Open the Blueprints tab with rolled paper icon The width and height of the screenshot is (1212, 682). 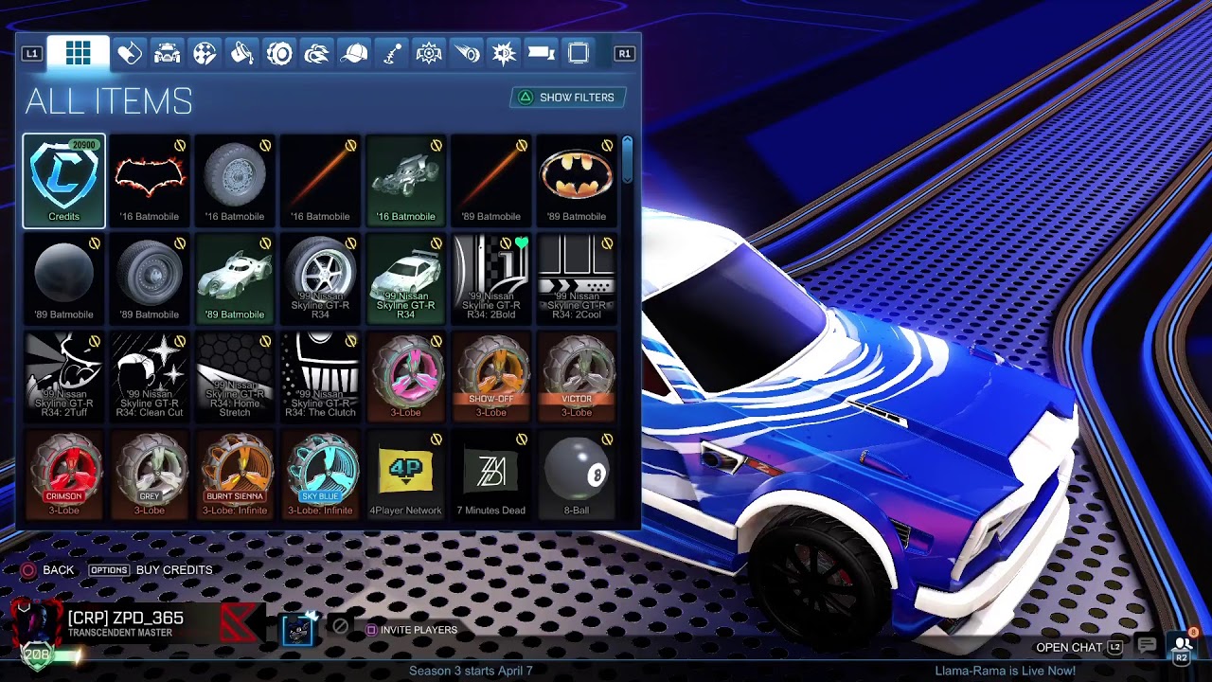pyautogui.click(x=129, y=53)
